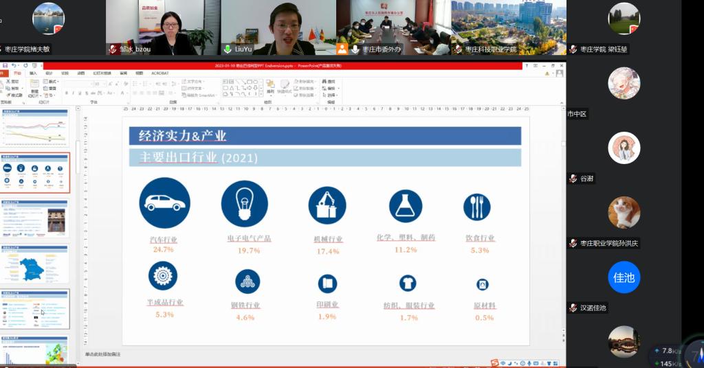Toggle LiuYu's green microphone icon
Image resolution: width=704 pixels, height=368 pixels.
(228, 49)
